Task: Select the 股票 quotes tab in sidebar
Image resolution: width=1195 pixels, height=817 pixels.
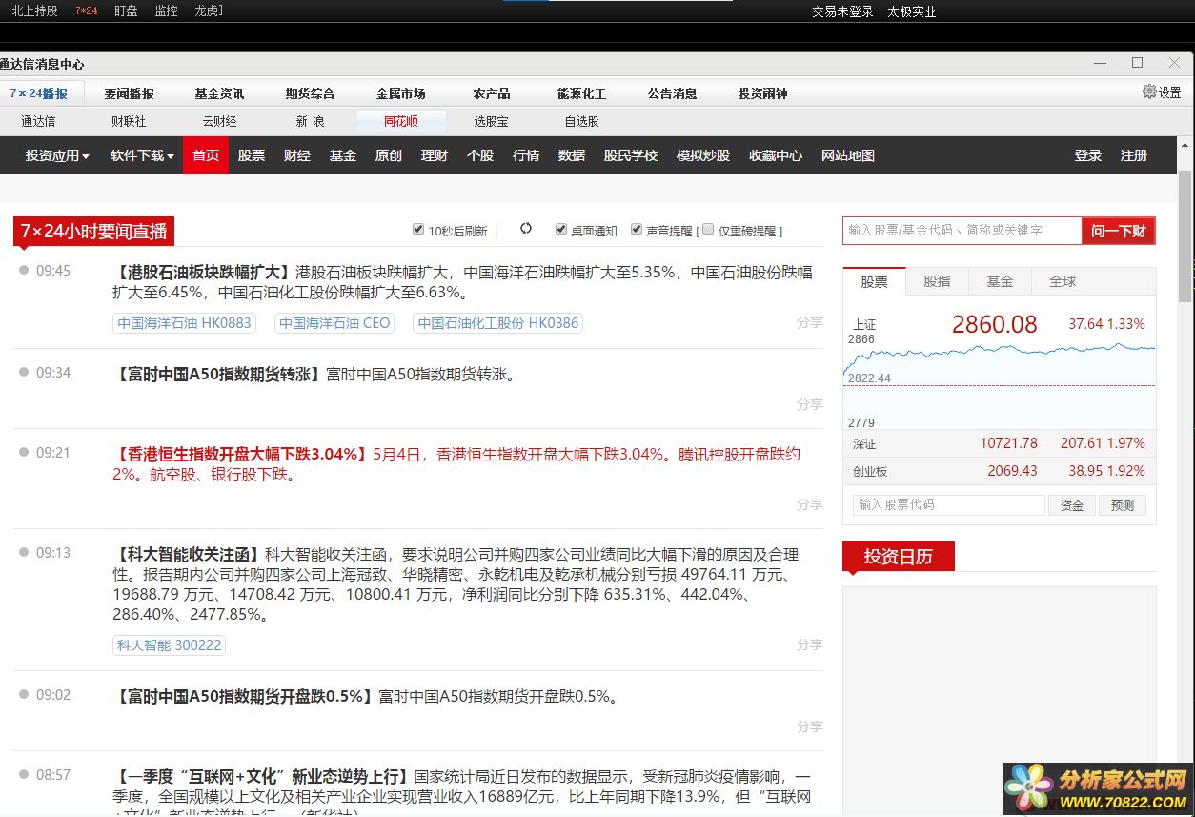Action: [x=874, y=281]
